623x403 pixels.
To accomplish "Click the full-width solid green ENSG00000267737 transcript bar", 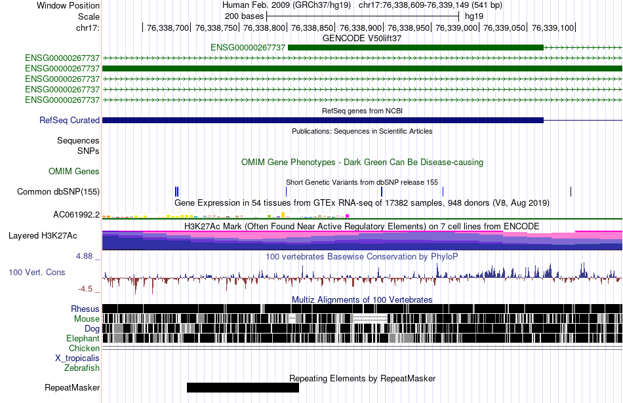I will pos(362,68).
